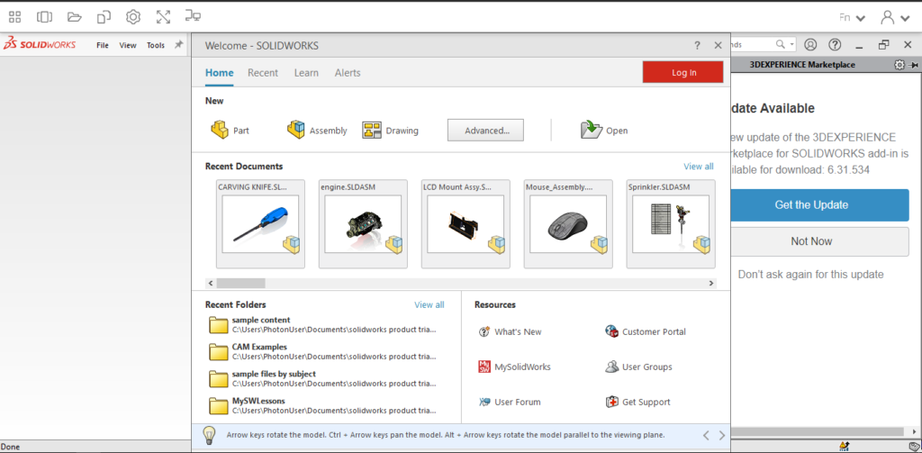Click recent documents scrollbar left arrow

point(210,283)
